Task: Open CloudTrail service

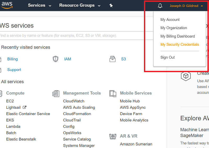Action: (x=72, y=120)
